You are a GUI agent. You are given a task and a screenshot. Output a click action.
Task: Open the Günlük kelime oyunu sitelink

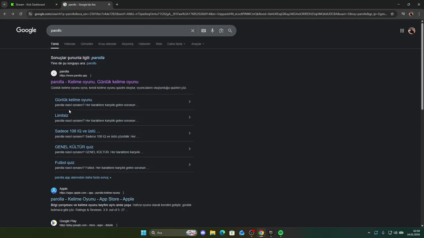(x=74, y=100)
